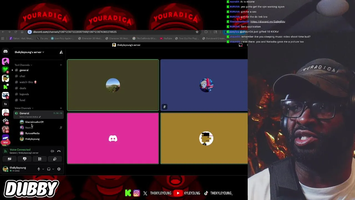
Task: Click the Voice Connected status label
Action: pyautogui.click(x=20, y=150)
